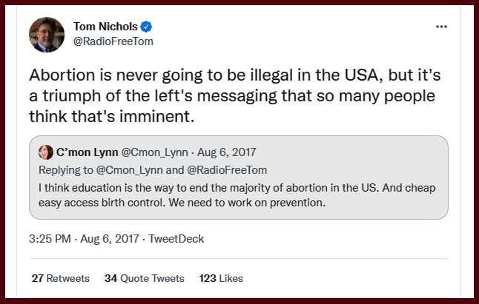Click C'mon Lynn's small avatar
The image size is (479, 304).
tap(45, 152)
